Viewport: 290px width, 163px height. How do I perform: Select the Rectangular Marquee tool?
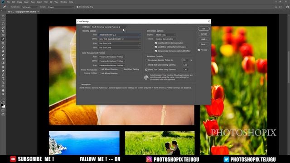tap(3, 20)
